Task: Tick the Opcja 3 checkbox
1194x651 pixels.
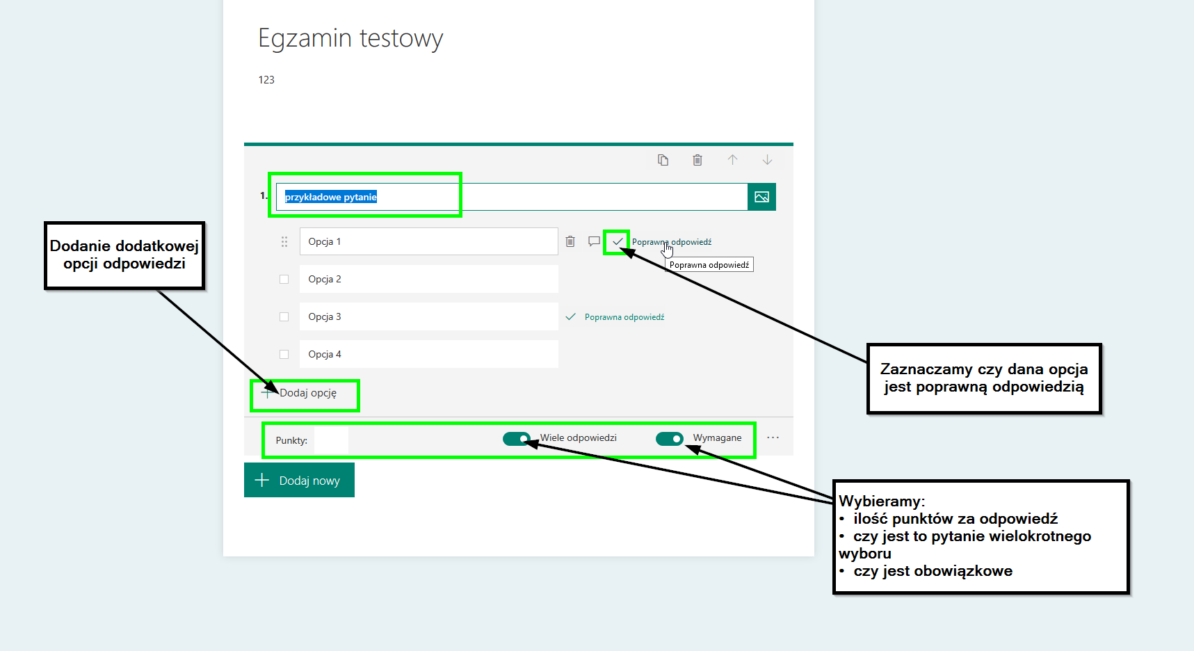Action: [x=284, y=316]
